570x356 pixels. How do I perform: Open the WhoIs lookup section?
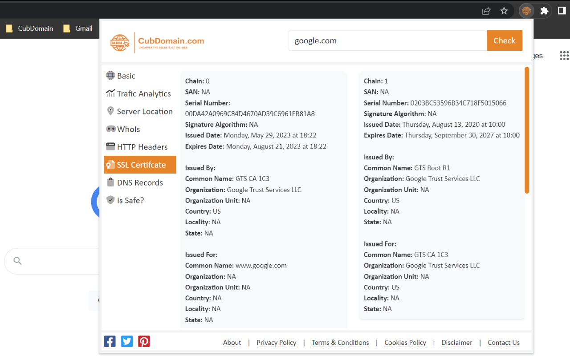tap(129, 129)
